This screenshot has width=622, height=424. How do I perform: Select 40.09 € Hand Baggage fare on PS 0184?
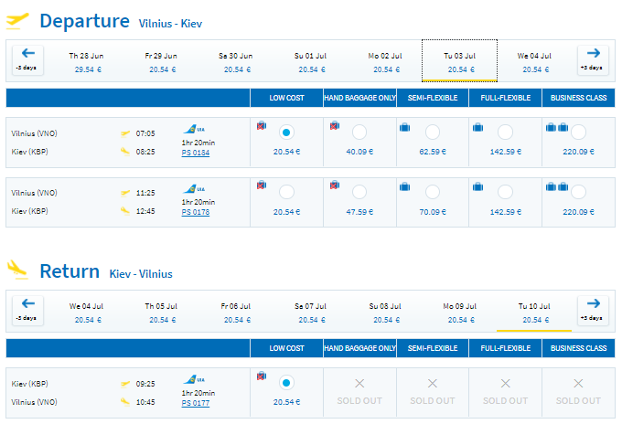359,132
